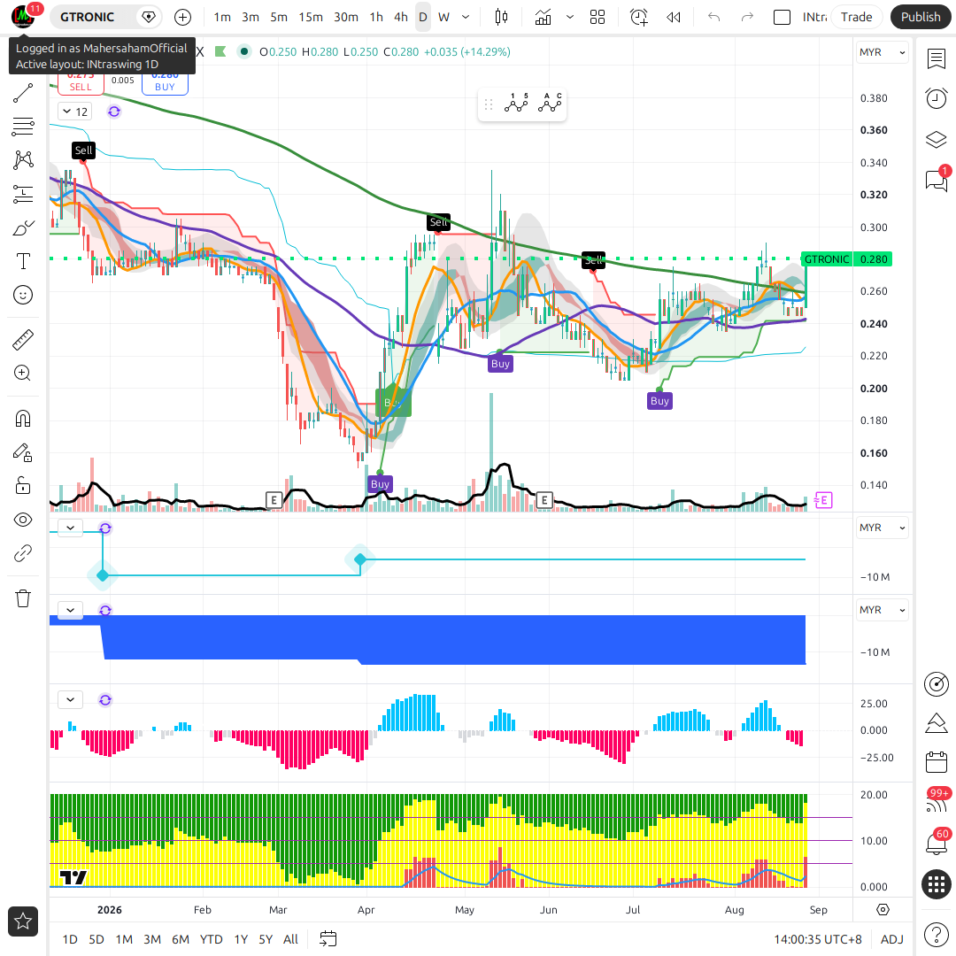Select the ruler measure tool
The image size is (956, 956).
[23, 340]
